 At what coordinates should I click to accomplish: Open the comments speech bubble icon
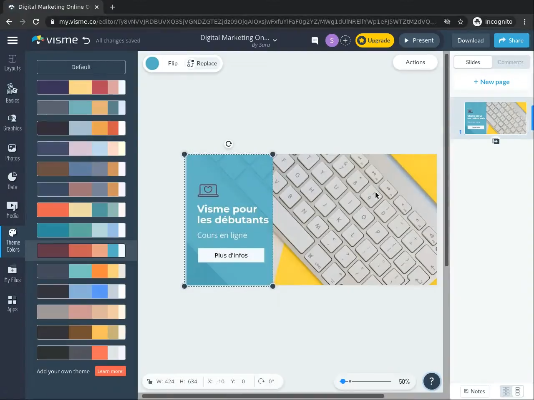pyautogui.click(x=315, y=40)
